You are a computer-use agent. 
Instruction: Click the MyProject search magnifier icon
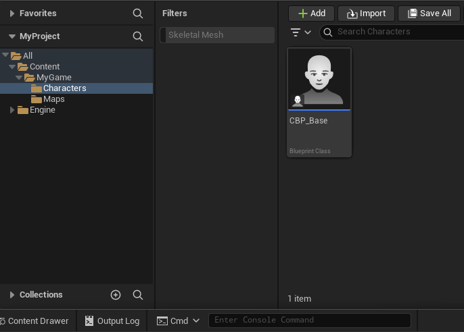tap(138, 36)
